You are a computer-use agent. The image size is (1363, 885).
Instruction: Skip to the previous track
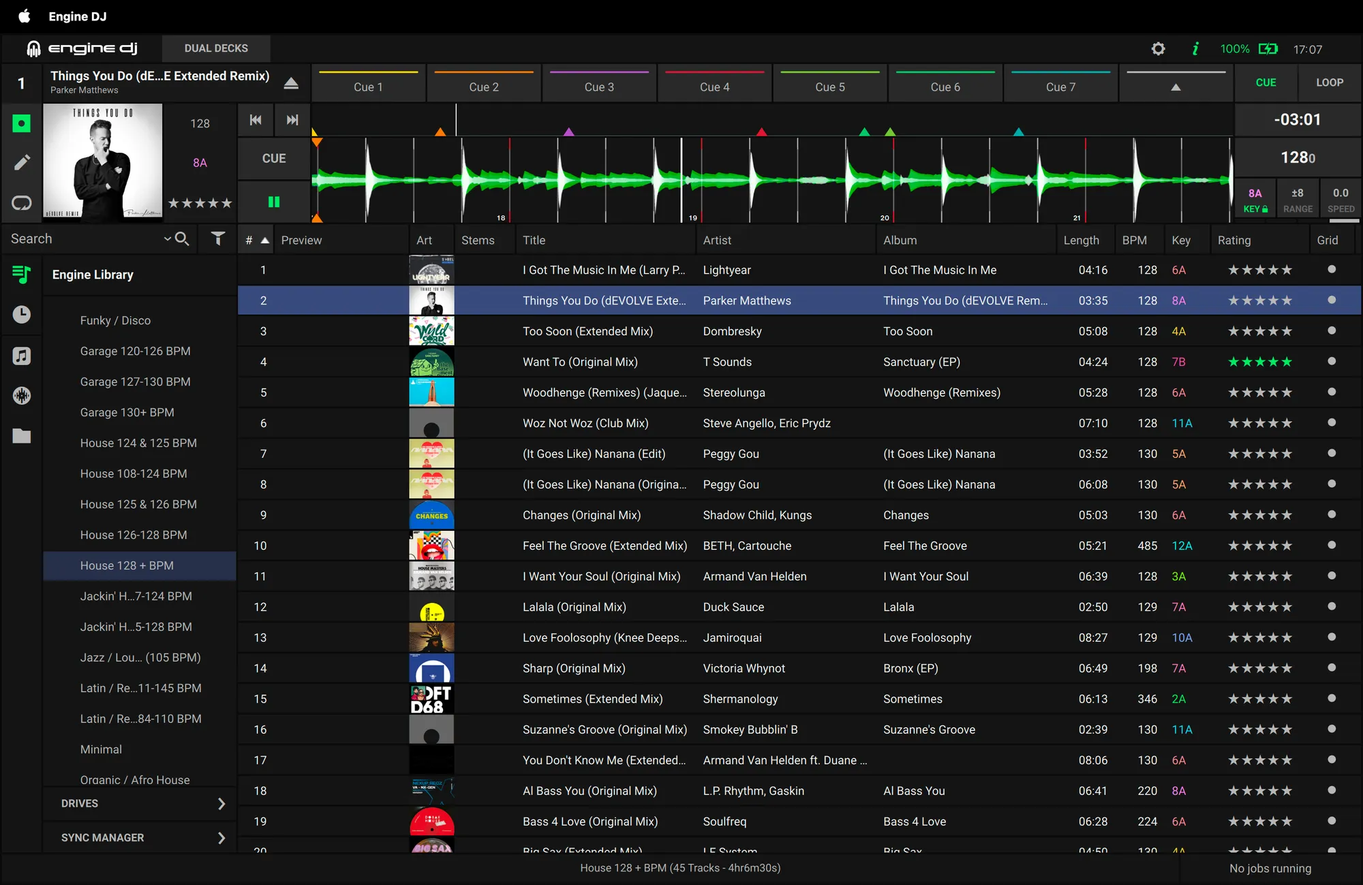[256, 120]
